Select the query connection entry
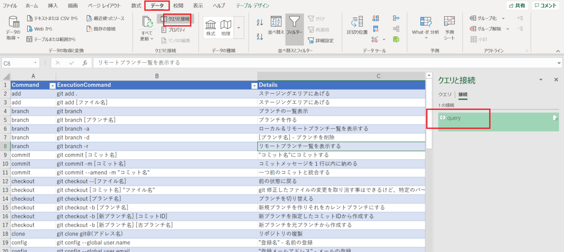564x252 pixels. pos(499,121)
